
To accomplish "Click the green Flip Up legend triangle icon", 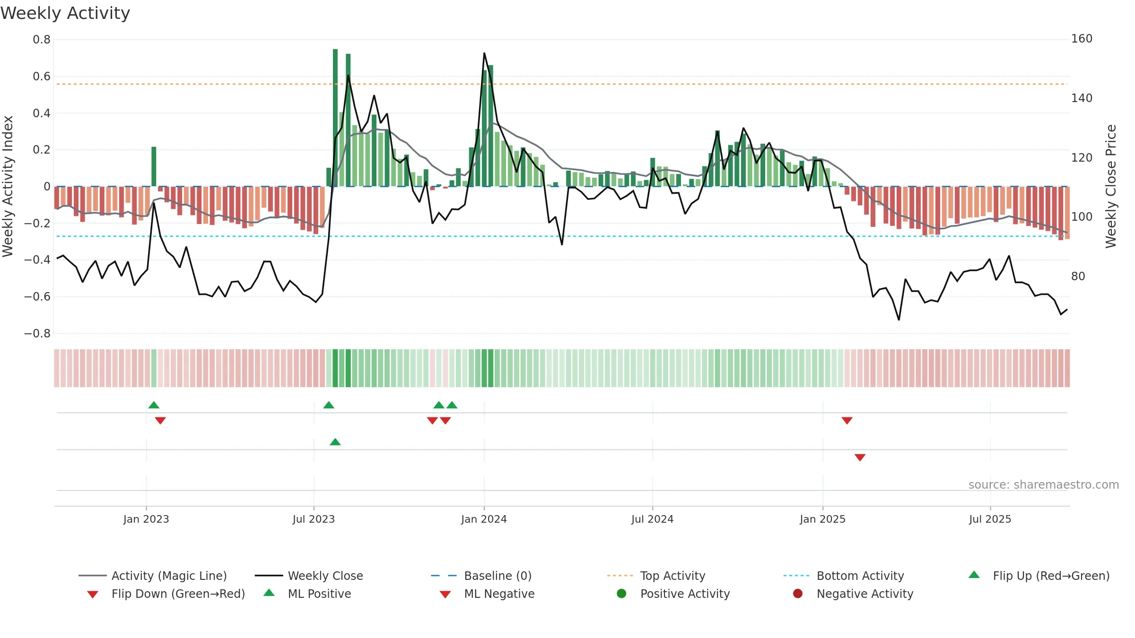I will click(x=974, y=575).
